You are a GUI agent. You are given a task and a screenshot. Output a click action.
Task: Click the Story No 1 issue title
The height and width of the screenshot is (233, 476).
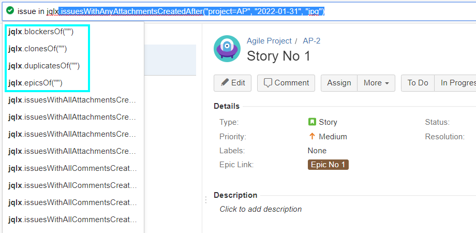(279, 56)
